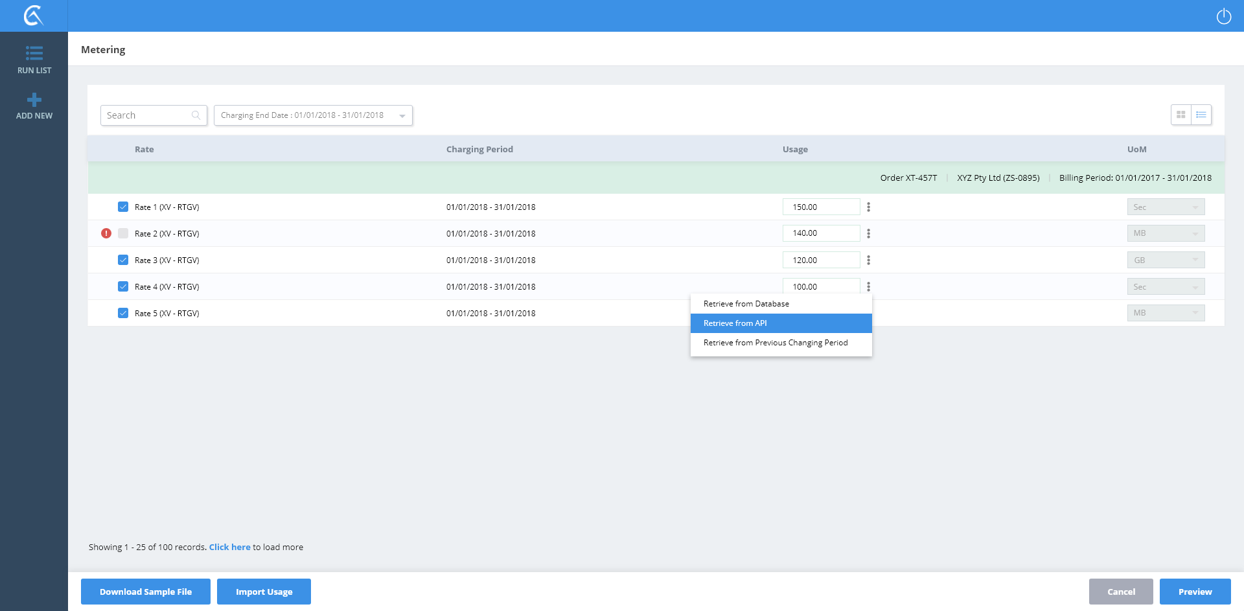Uncheck the Rate 1 checkbox
Viewport: 1244px width, 611px height.
[123, 207]
